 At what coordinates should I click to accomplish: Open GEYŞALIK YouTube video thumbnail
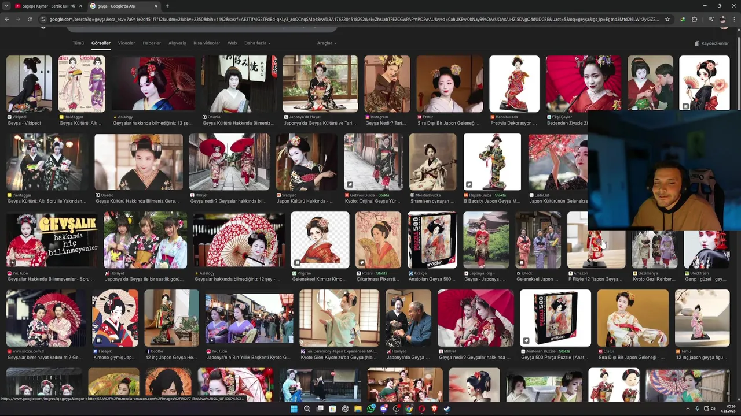pyautogui.click(x=52, y=240)
